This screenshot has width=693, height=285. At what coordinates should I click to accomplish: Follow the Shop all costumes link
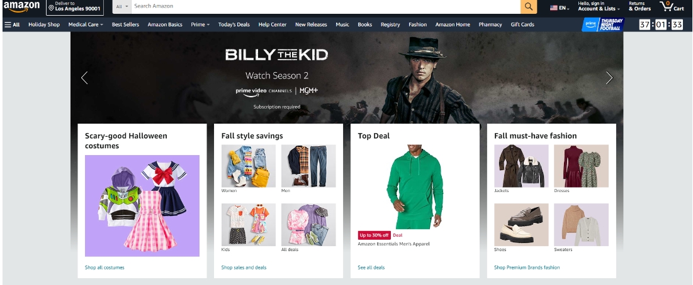click(104, 267)
